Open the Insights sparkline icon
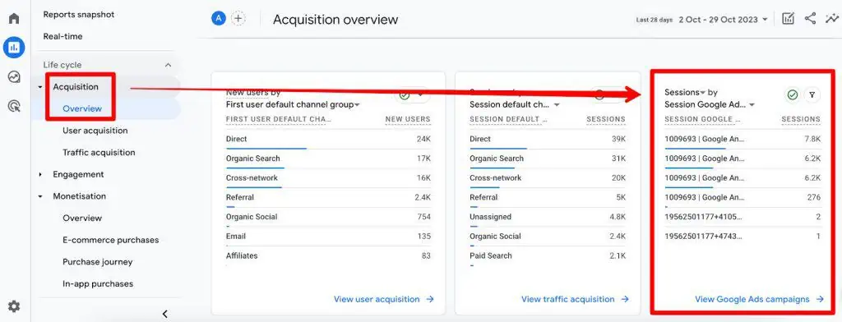842x322 pixels. (x=831, y=19)
